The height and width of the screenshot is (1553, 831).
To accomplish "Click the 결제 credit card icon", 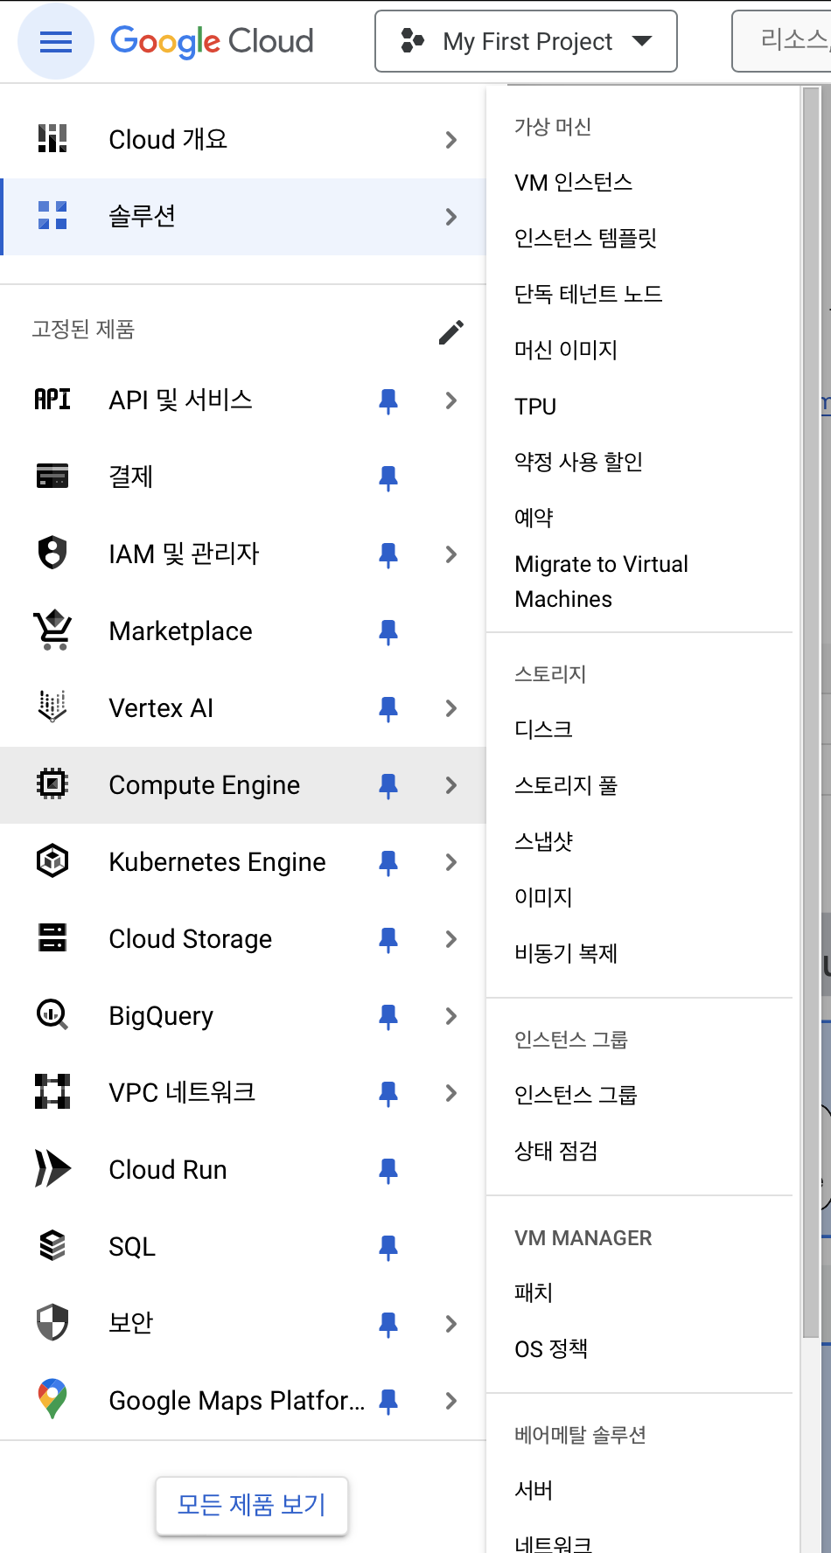I will pos(52,477).
